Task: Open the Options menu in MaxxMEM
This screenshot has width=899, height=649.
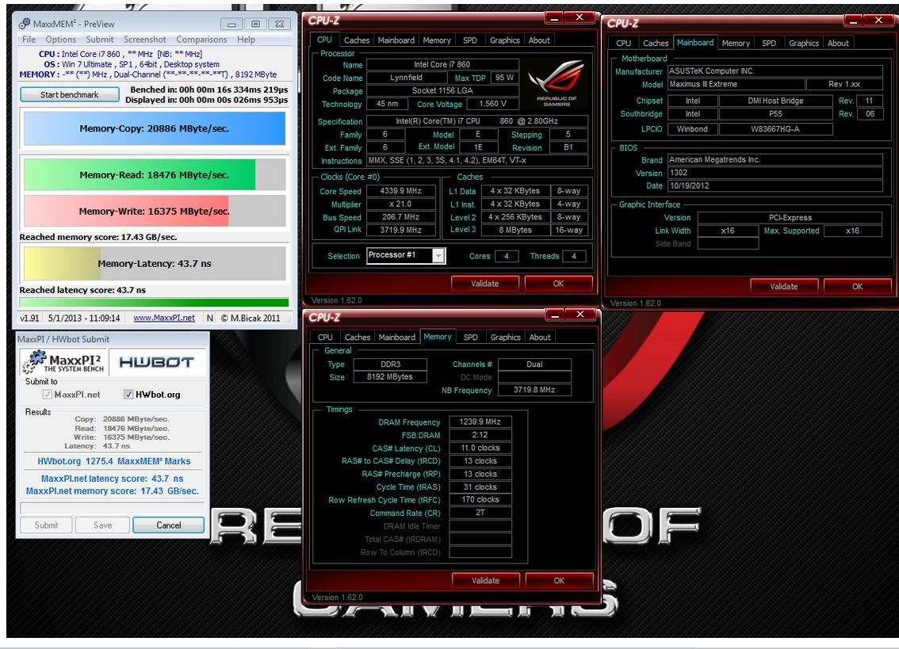Action: pyautogui.click(x=61, y=40)
